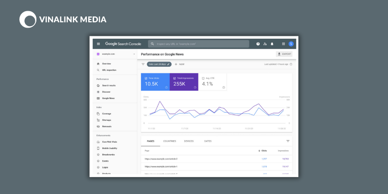The width and height of the screenshot is (388, 194).
Task: Switch to the PAGES tab
Action: pyautogui.click(x=150, y=141)
